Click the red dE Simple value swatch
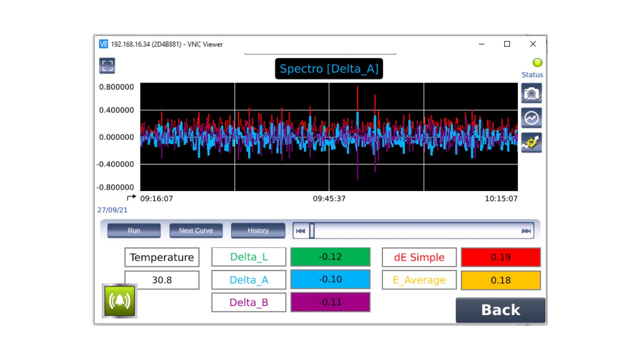The height and width of the screenshot is (360, 640). pos(500,257)
